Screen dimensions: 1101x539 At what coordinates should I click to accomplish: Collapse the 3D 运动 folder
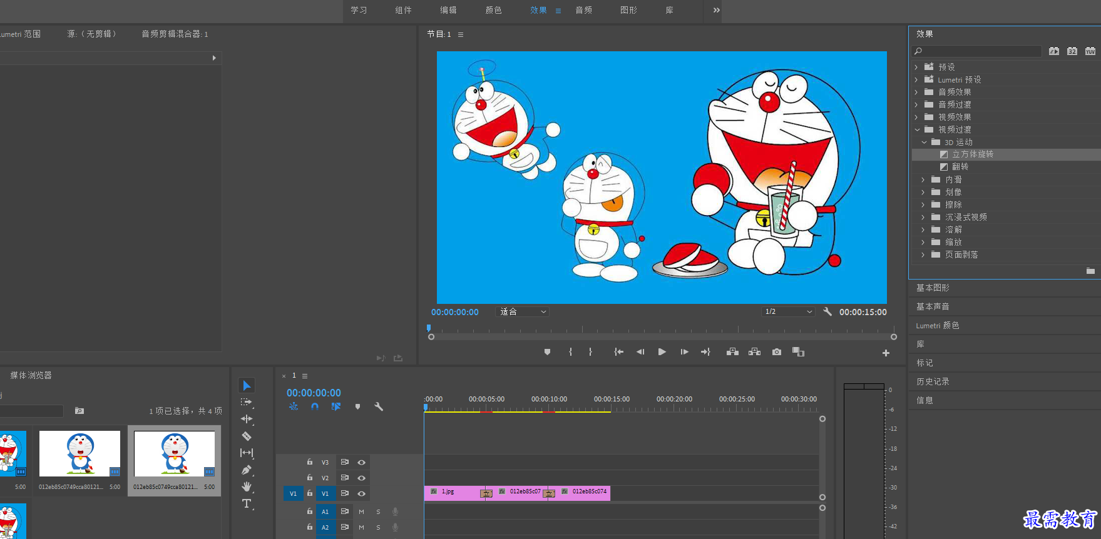(924, 142)
